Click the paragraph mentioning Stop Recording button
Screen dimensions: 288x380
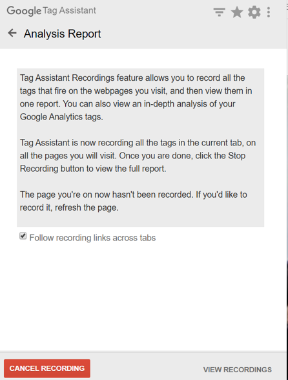138,156
